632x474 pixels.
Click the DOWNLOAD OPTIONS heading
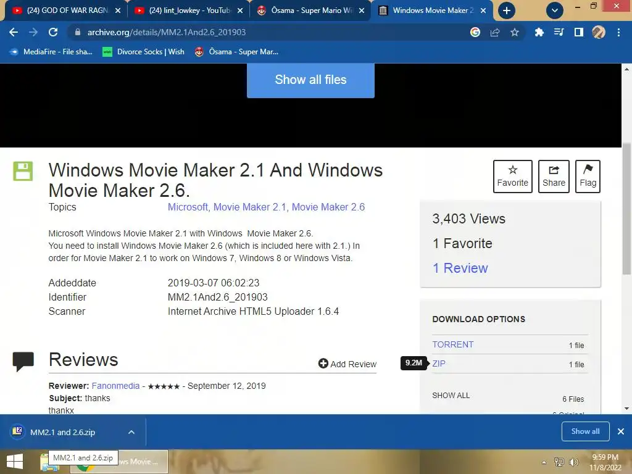point(479,319)
